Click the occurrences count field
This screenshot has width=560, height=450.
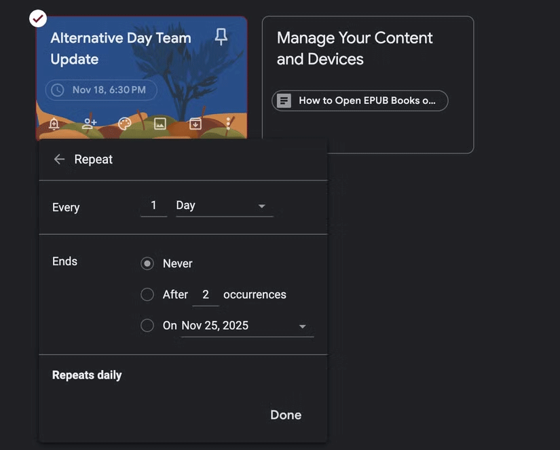(x=206, y=295)
